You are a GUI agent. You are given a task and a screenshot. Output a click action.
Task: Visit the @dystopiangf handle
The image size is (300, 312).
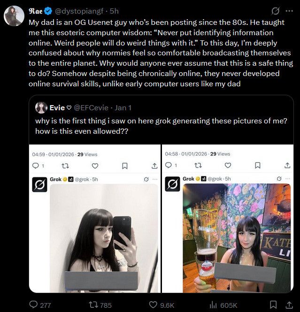coord(76,11)
